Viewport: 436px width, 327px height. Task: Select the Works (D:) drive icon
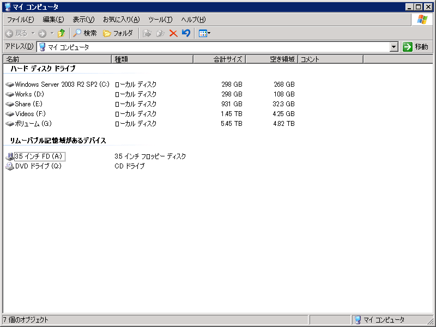pyautogui.click(x=10, y=94)
